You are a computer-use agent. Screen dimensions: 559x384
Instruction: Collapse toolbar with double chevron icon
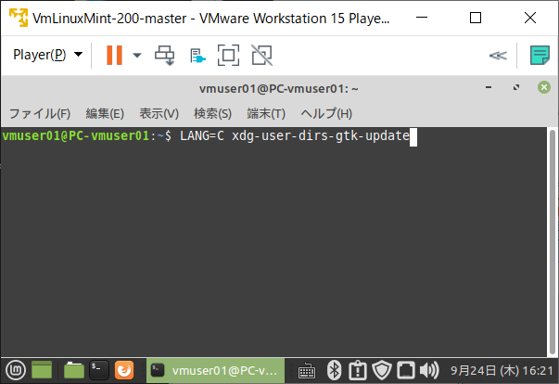498,56
